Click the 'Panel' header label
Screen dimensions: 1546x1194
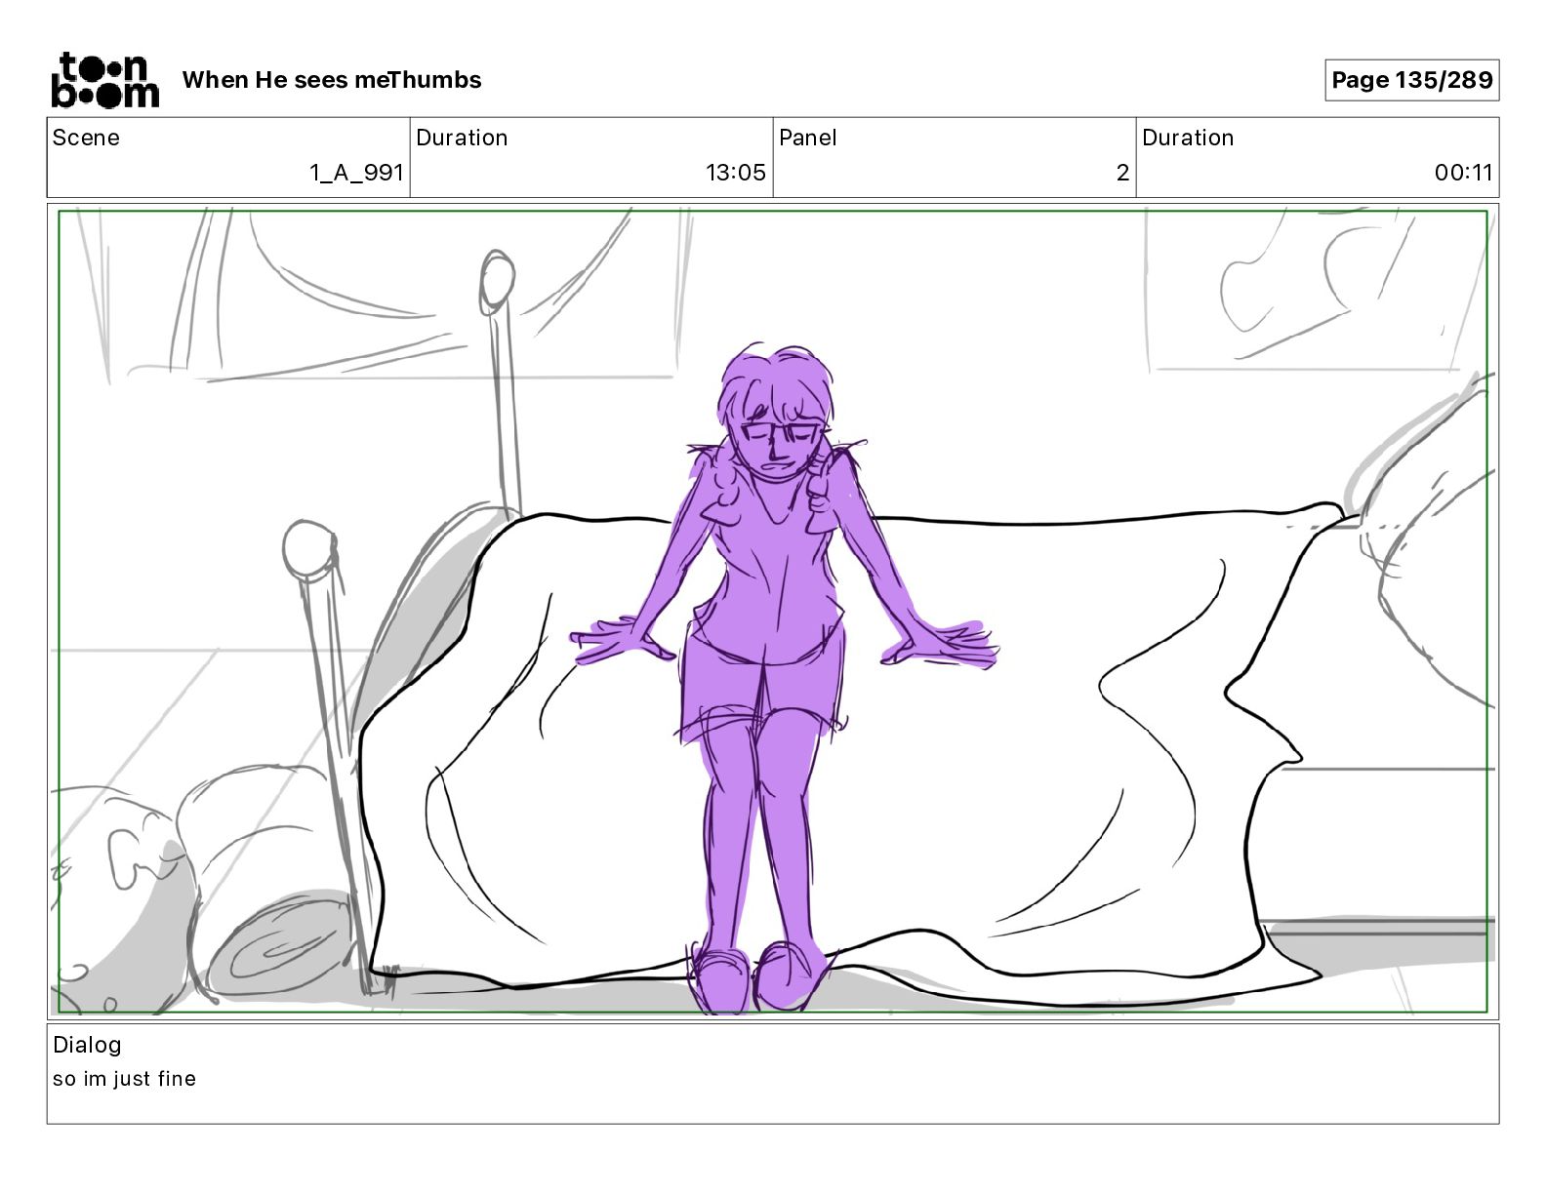(x=808, y=138)
